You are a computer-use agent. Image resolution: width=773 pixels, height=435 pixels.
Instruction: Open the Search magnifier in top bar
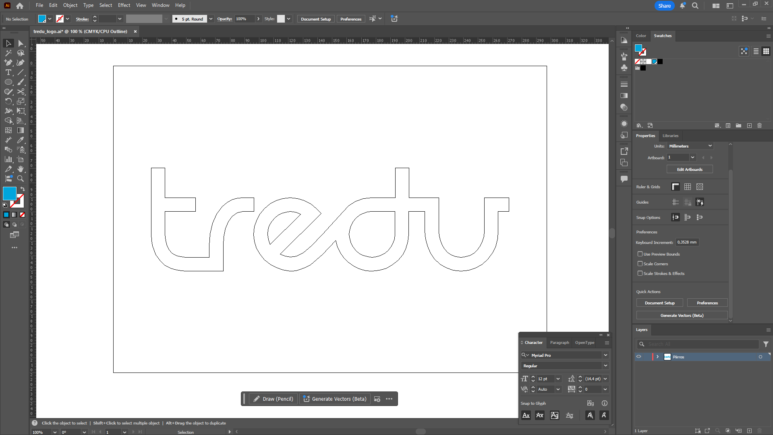pyautogui.click(x=695, y=6)
